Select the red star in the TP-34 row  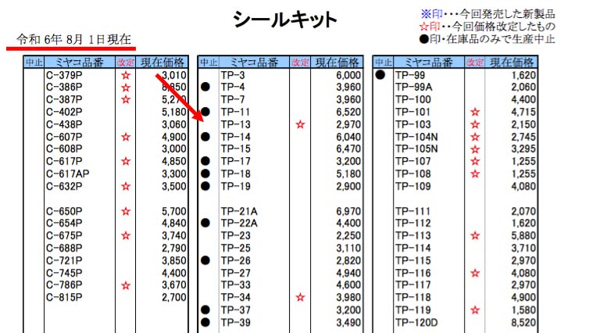299,298
